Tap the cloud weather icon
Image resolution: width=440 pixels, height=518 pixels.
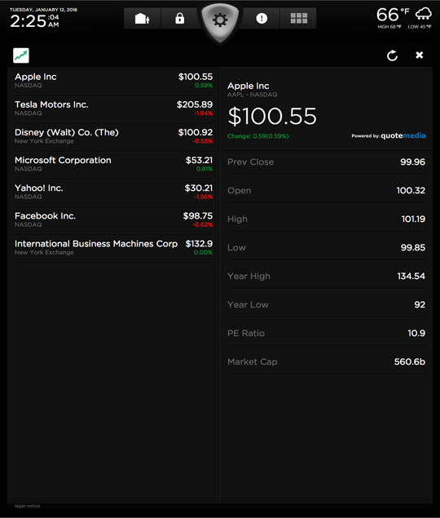tap(423, 14)
